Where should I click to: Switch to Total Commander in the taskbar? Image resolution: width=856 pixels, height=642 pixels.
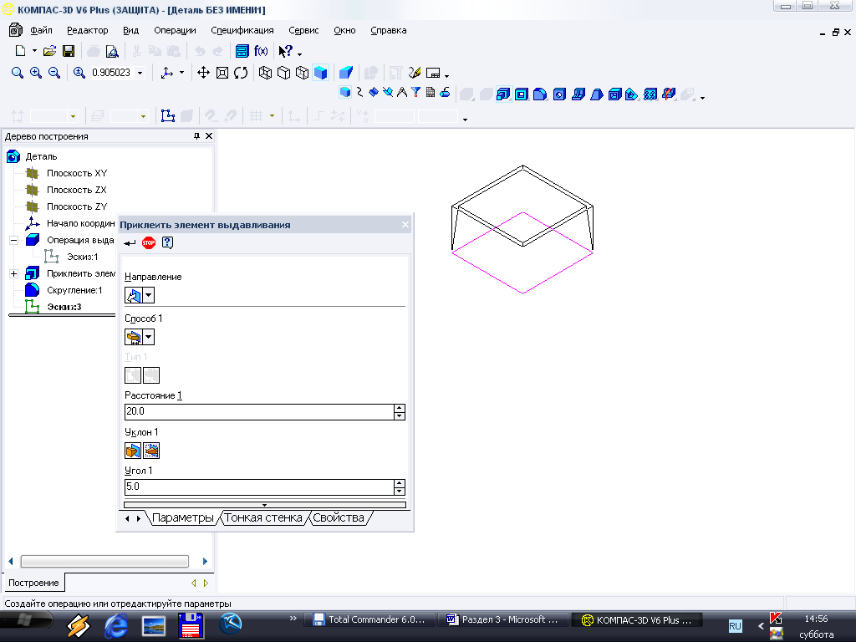point(369,619)
